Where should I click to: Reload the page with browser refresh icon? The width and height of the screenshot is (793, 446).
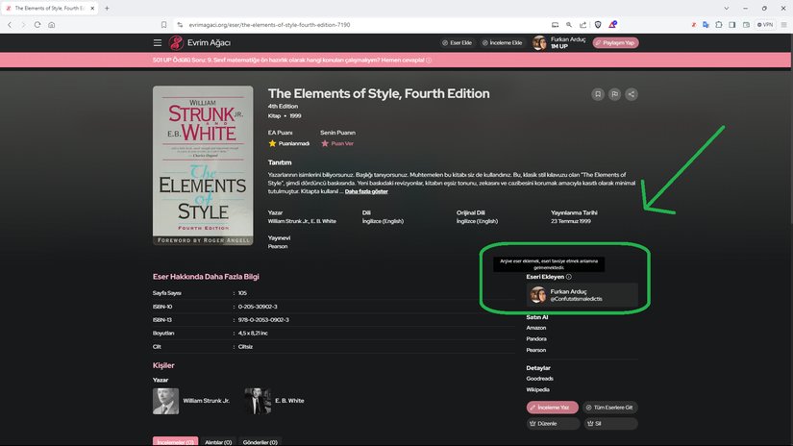coord(37,24)
